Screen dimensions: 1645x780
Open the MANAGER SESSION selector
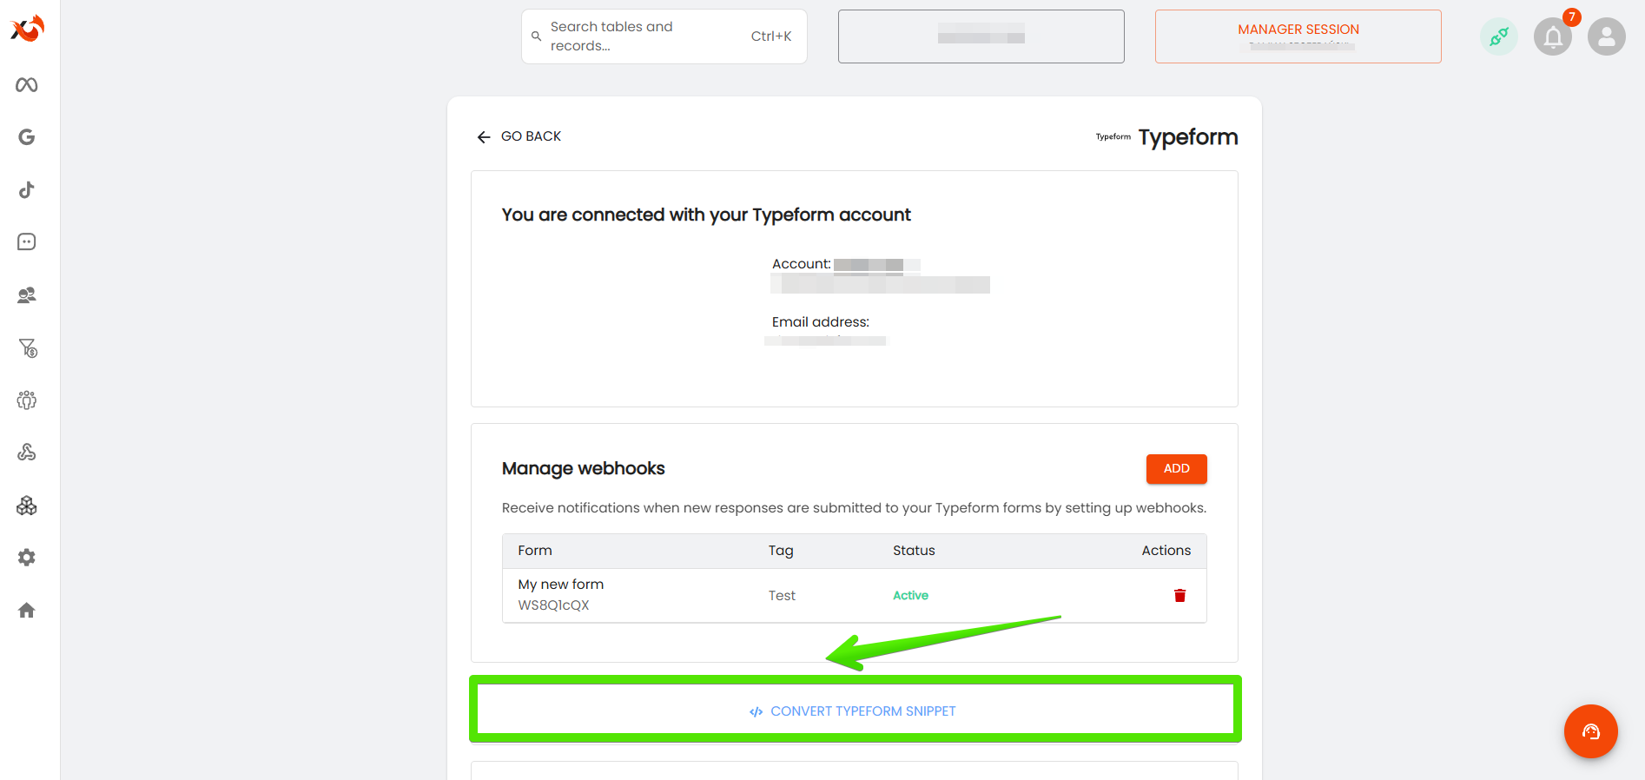pos(1298,36)
